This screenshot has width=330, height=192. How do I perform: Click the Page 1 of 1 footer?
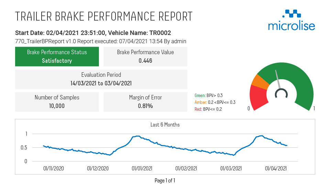click(165, 180)
